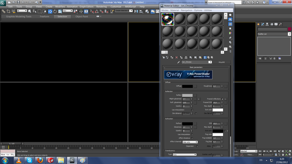The height and width of the screenshot is (164, 292).
Task: Click map button next to Diffuse color
Action: coord(195,86)
